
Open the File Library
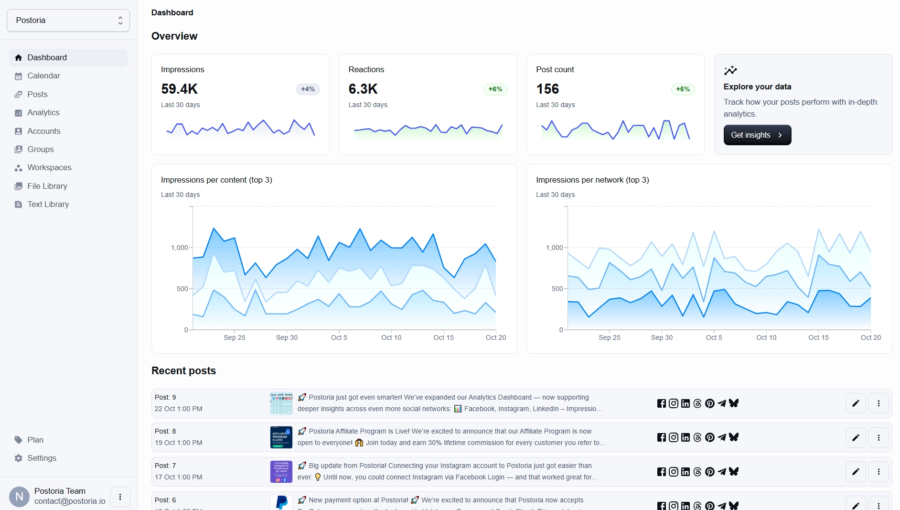47,186
